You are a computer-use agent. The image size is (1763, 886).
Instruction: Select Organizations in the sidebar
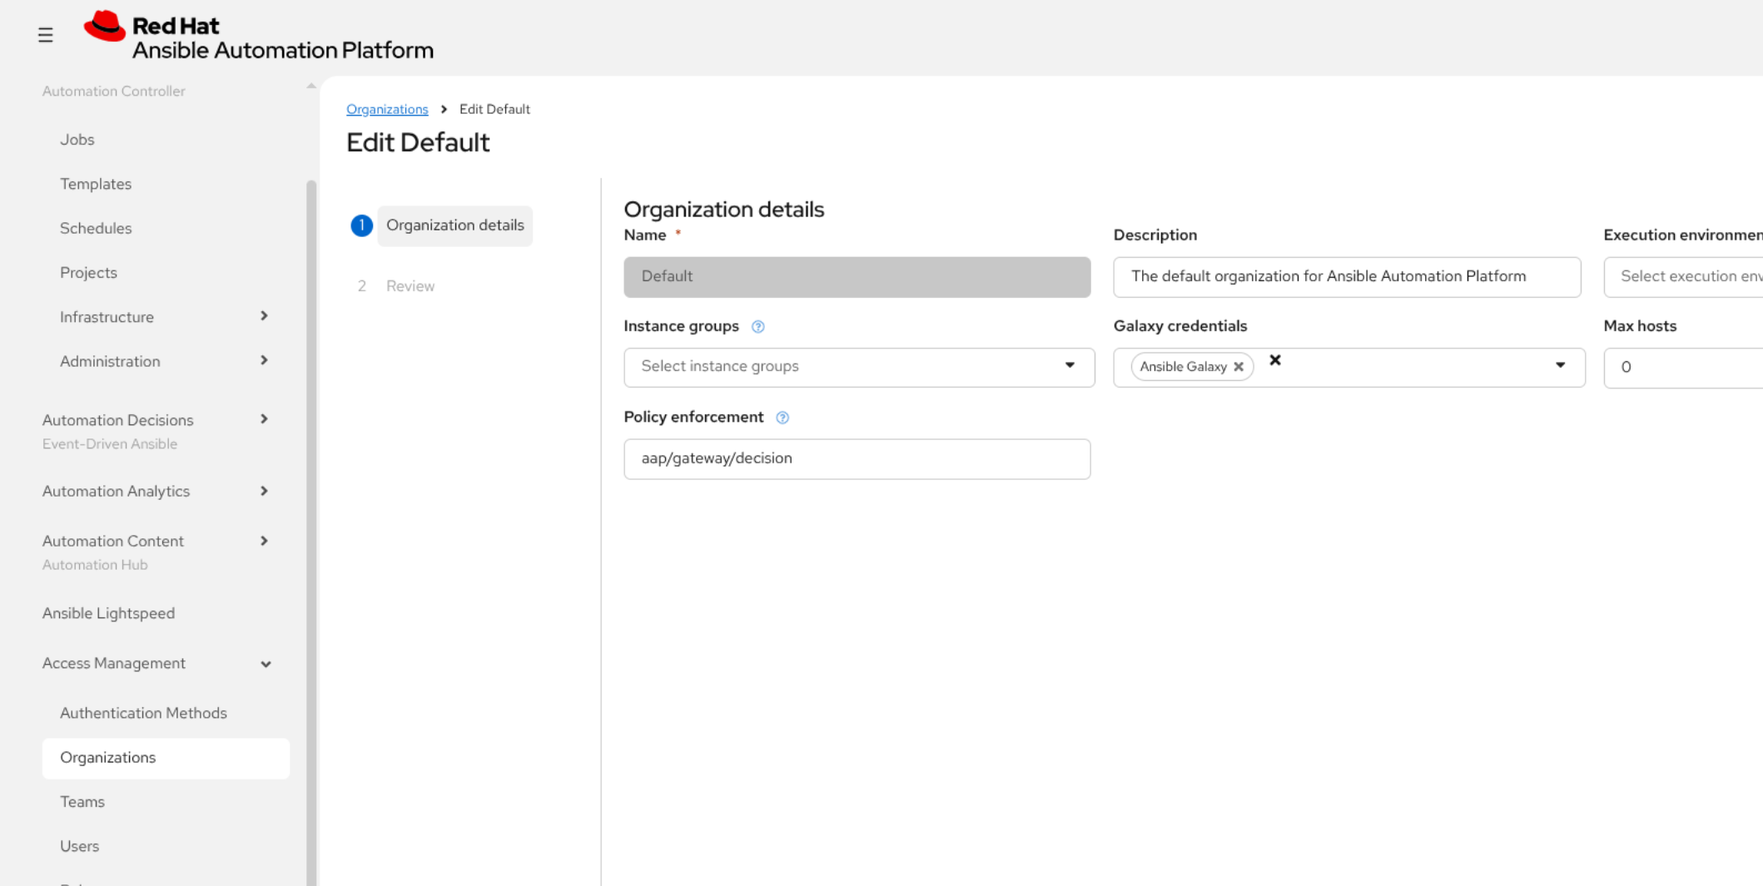point(166,758)
